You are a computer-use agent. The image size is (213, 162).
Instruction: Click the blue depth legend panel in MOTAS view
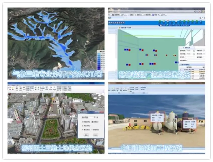point(101,60)
